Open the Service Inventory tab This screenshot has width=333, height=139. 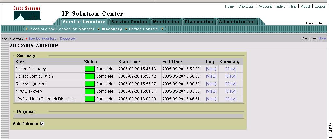coord(84,22)
